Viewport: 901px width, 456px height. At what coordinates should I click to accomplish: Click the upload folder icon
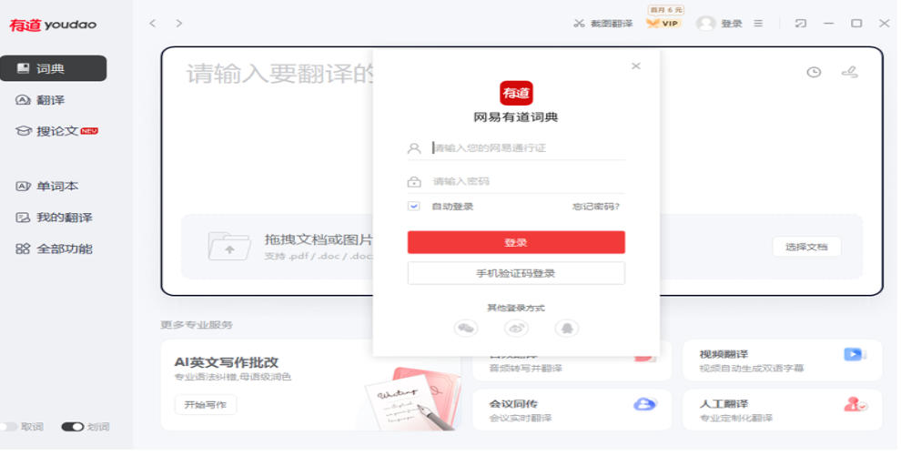click(x=228, y=247)
